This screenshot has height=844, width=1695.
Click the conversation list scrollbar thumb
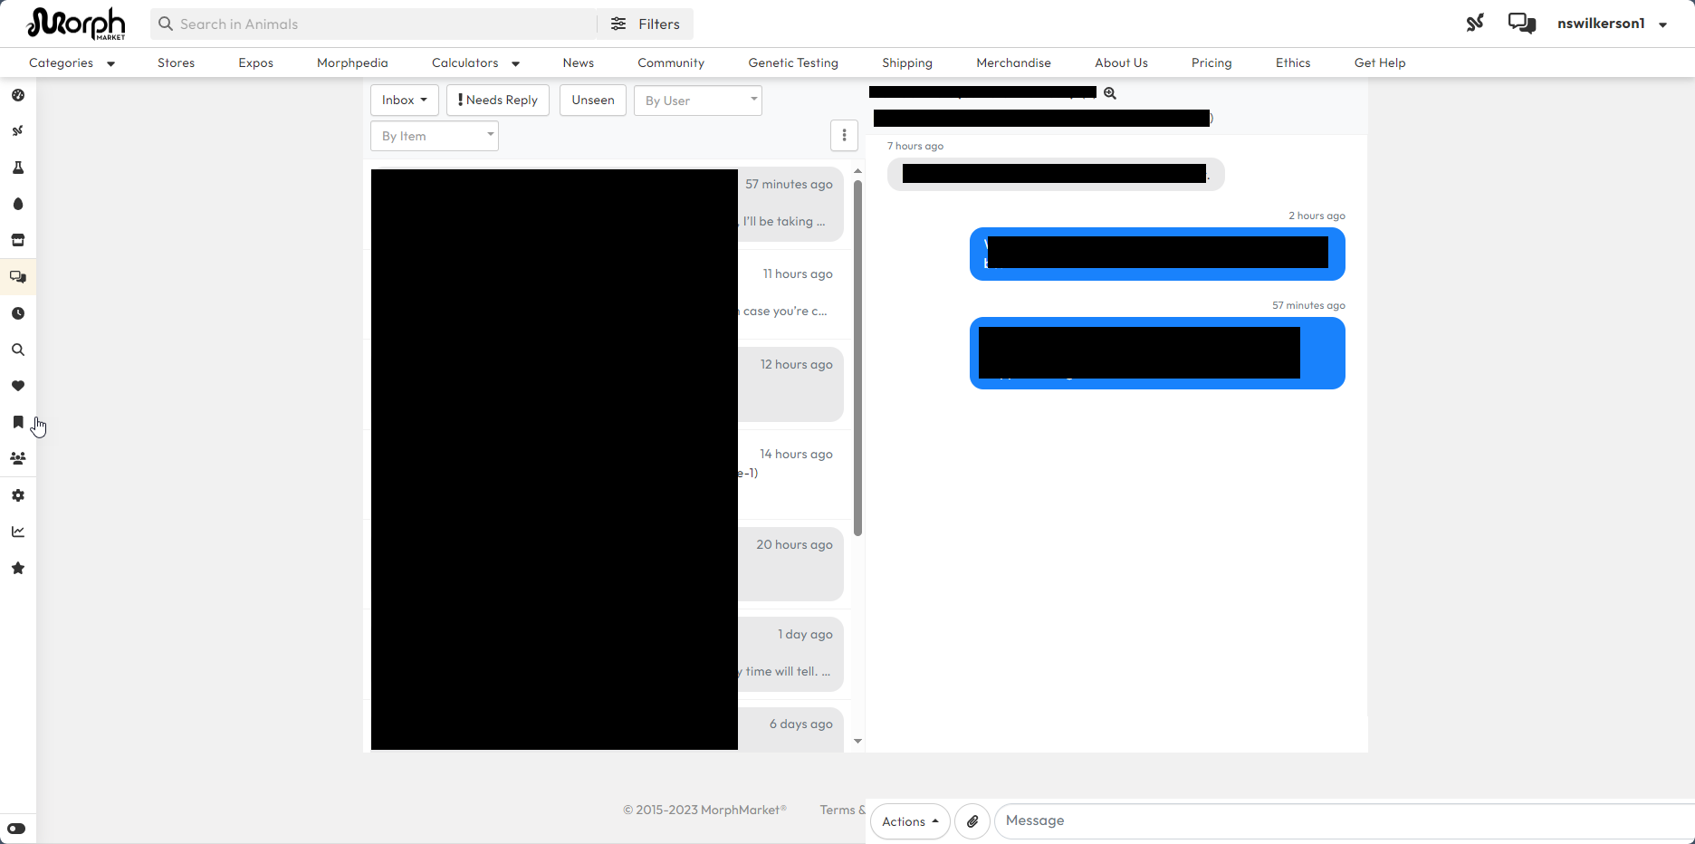(857, 358)
